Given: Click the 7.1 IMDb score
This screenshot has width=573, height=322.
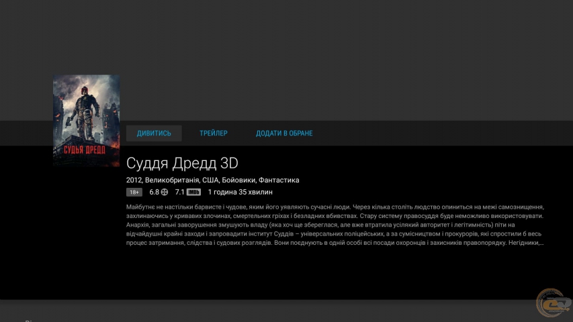Looking at the screenshot, I should coord(179,192).
